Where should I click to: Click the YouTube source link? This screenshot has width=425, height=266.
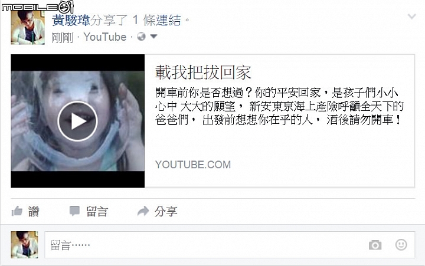[x=104, y=37]
